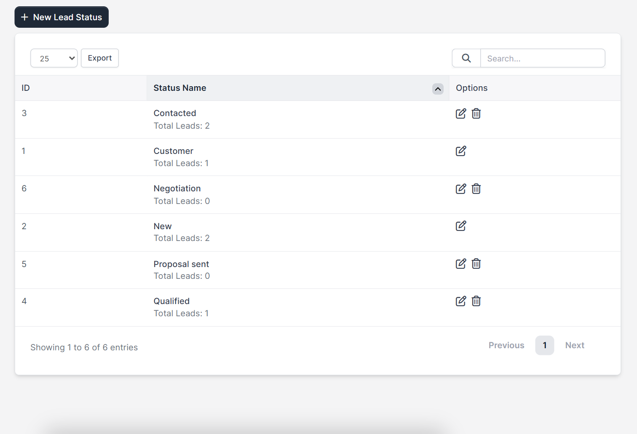Sort by the ID column header
The width and height of the screenshot is (637, 434).
click(x=81, y=88)
